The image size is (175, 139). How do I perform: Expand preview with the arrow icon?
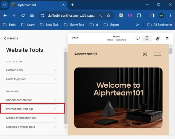[x=167, y=38]
